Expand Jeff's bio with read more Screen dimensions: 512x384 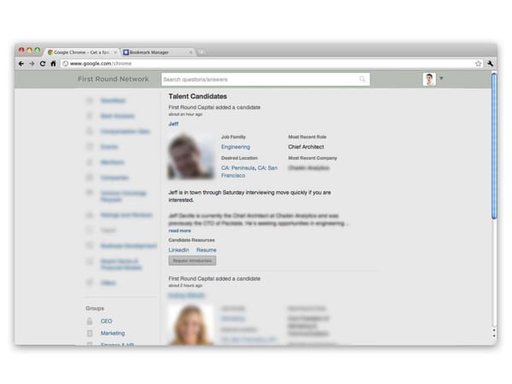point(179,230)
